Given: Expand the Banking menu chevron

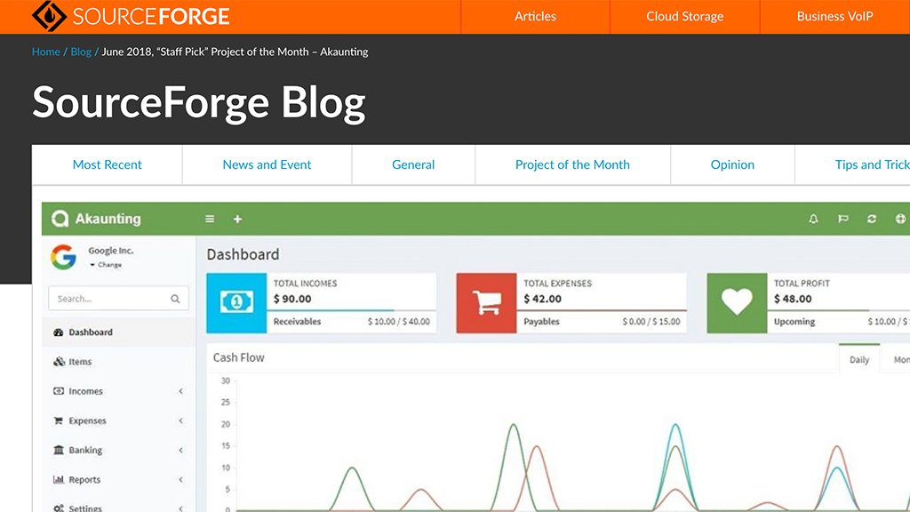Looking at the screenshot, I should tap(180, 450).
